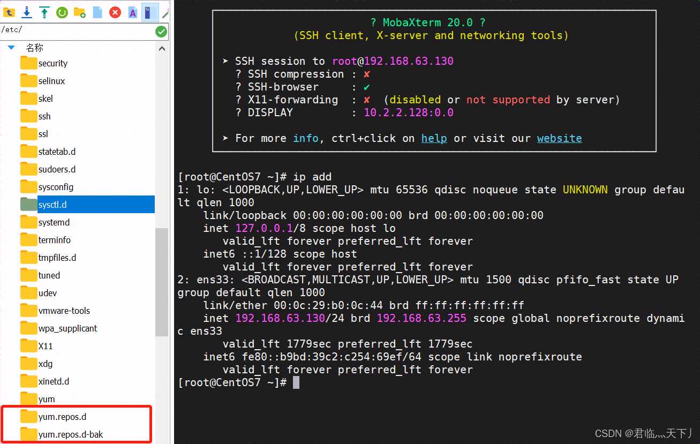Click the sysctl.d folder icon
The width and height of the screenshot is (700, 444).
coord(28,204)
